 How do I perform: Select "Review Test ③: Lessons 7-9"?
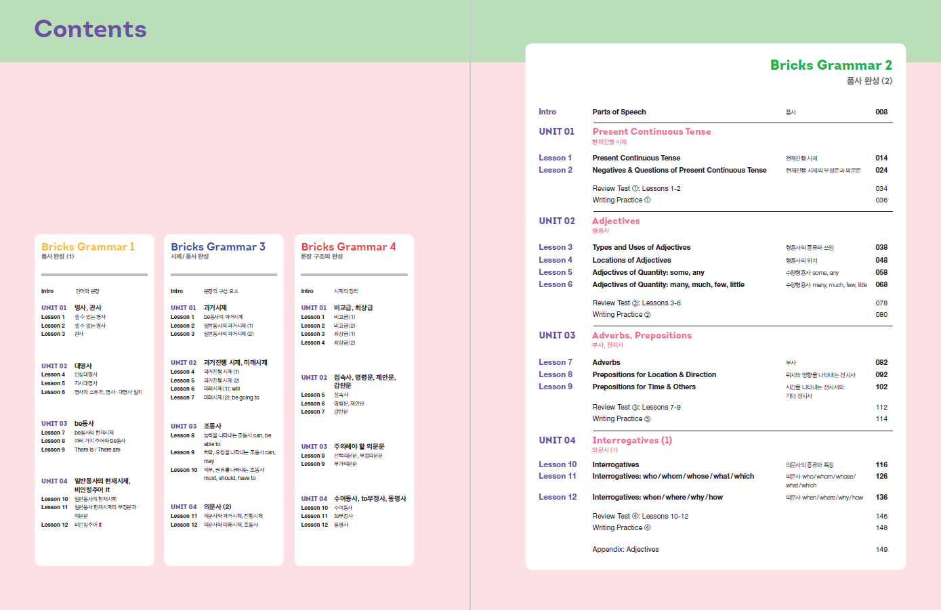coord(636,407)
